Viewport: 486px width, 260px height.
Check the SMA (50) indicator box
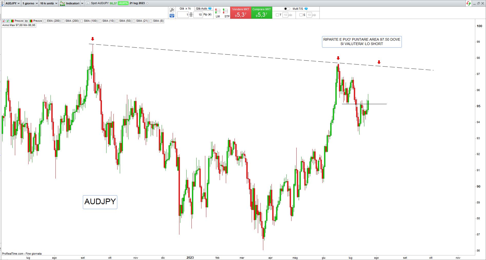pos(117,21)
